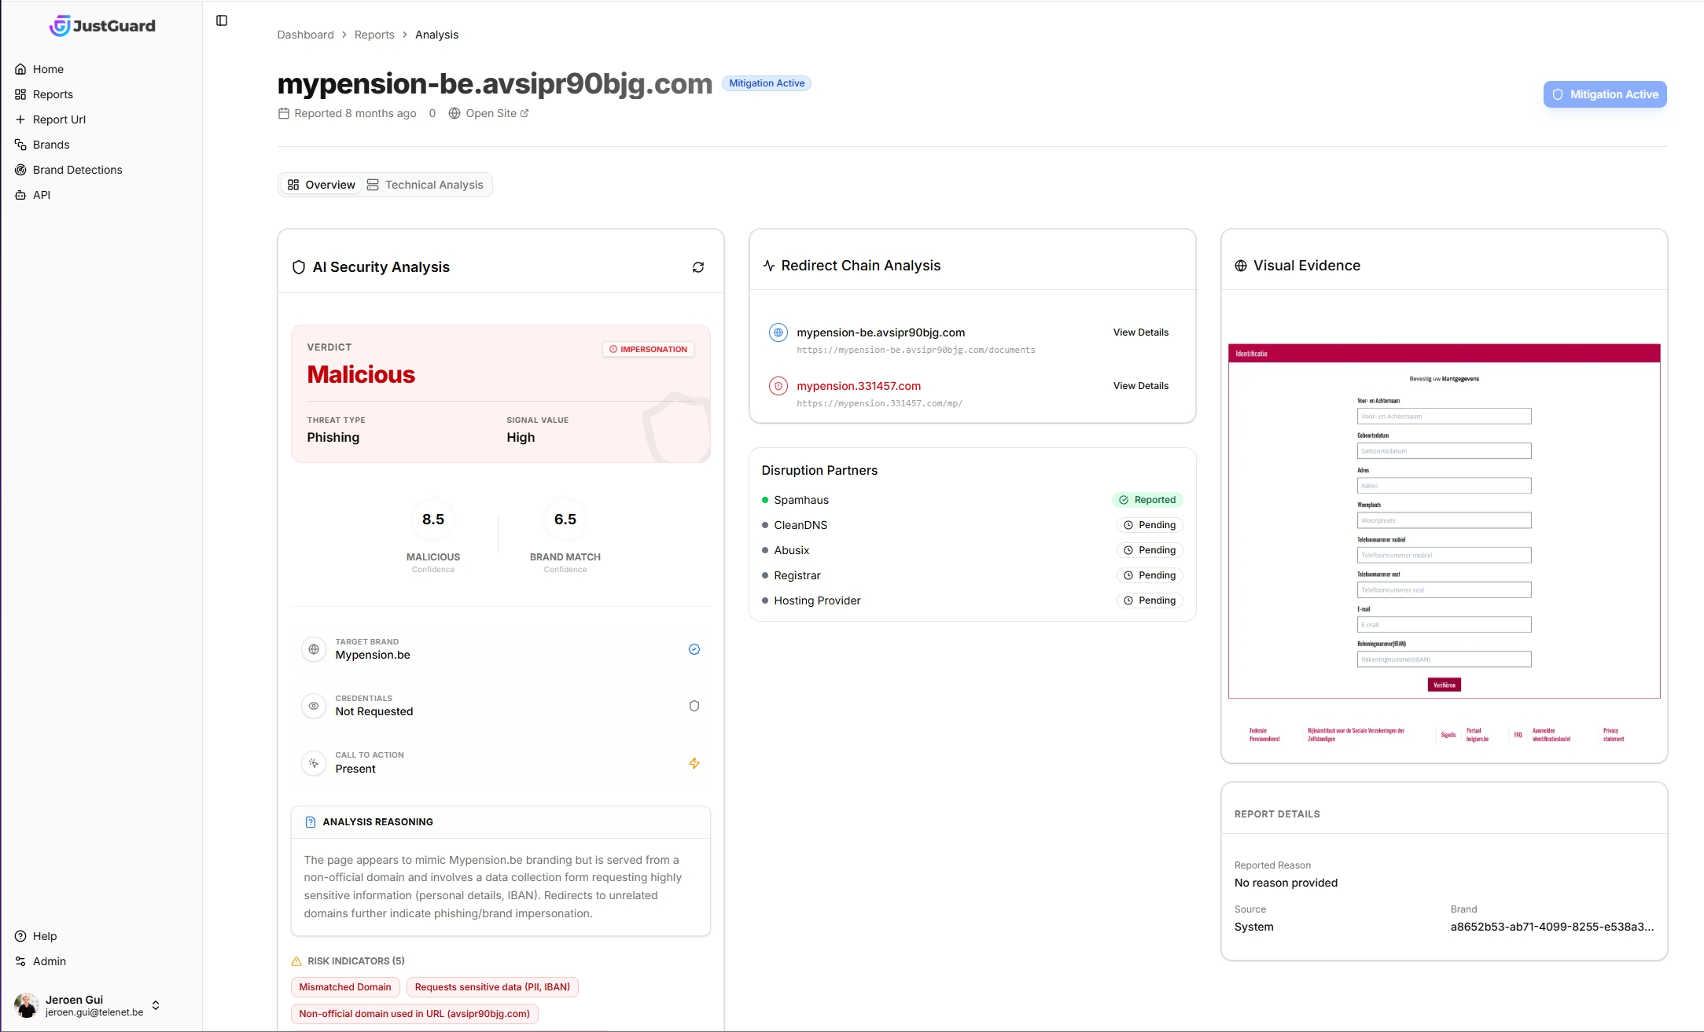
Task: Refresh the AI Security Analysis panel
Action: pyautogui.click(x=698, y=267)
